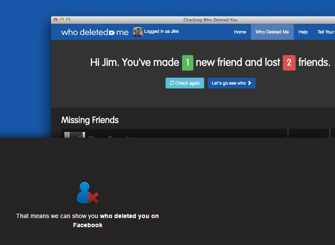Click the red lost friends count badge
335x245 pixels.
click(x=289, y=63)
